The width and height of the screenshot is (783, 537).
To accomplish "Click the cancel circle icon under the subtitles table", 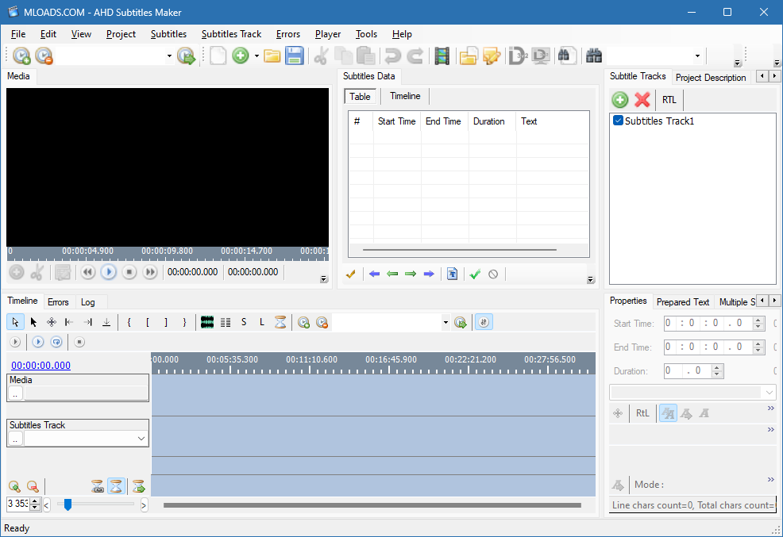I will 493,274.
